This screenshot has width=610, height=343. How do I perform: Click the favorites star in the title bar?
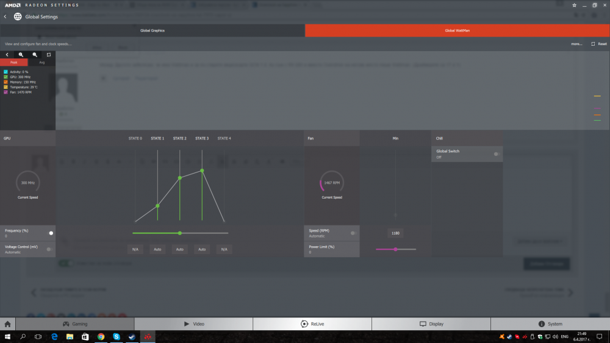tap(574, 5)
